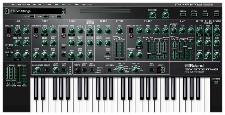Click the OSC 1 COLOR knob
Image resolution: width=225 pixels, height=115 pixels.
(45, 43)
